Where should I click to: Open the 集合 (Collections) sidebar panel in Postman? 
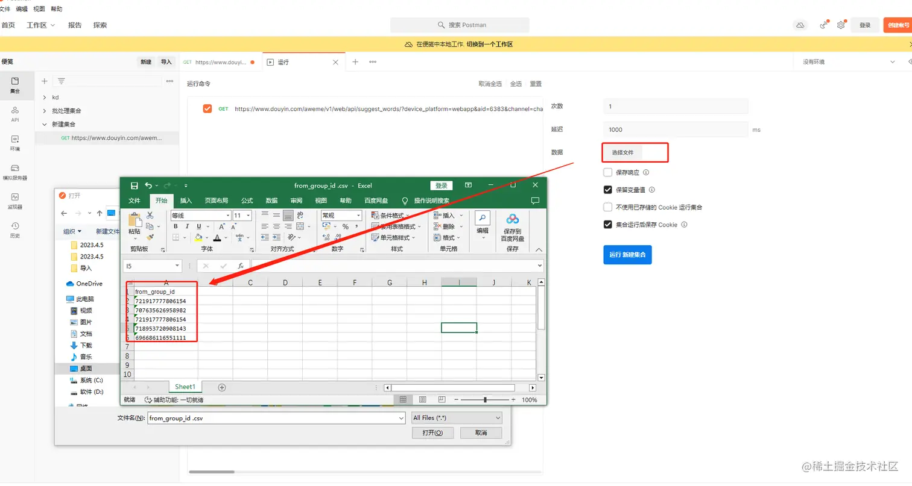pos(15,85)
